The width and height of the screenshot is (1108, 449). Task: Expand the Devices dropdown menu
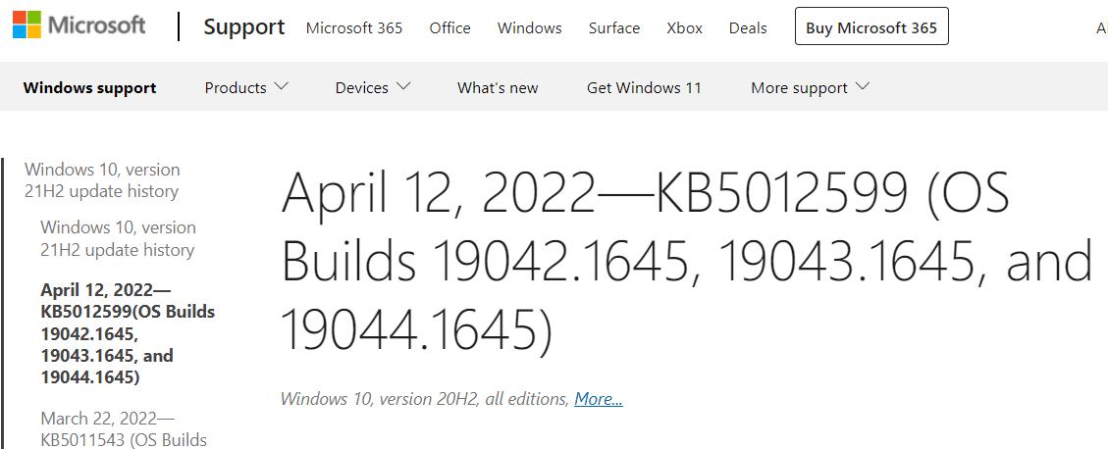(x=372, y=87)
